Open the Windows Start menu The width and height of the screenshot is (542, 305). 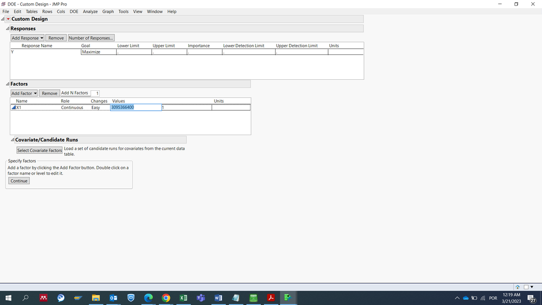[8, 298]
